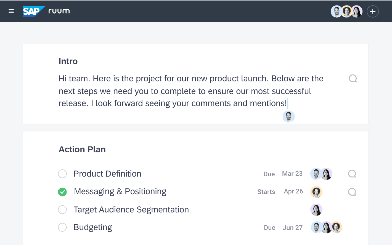The width and height of the screenshot is (392, 245).
Task: Open comments for Product Definition task
Action: point(352,174)
